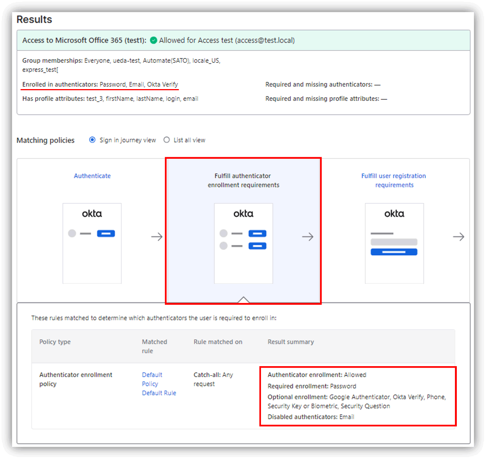The height and width of the screenshot is (459, 486).
Task: Open Fulfill user registration requirements link
Action: [x=394, y=180]
